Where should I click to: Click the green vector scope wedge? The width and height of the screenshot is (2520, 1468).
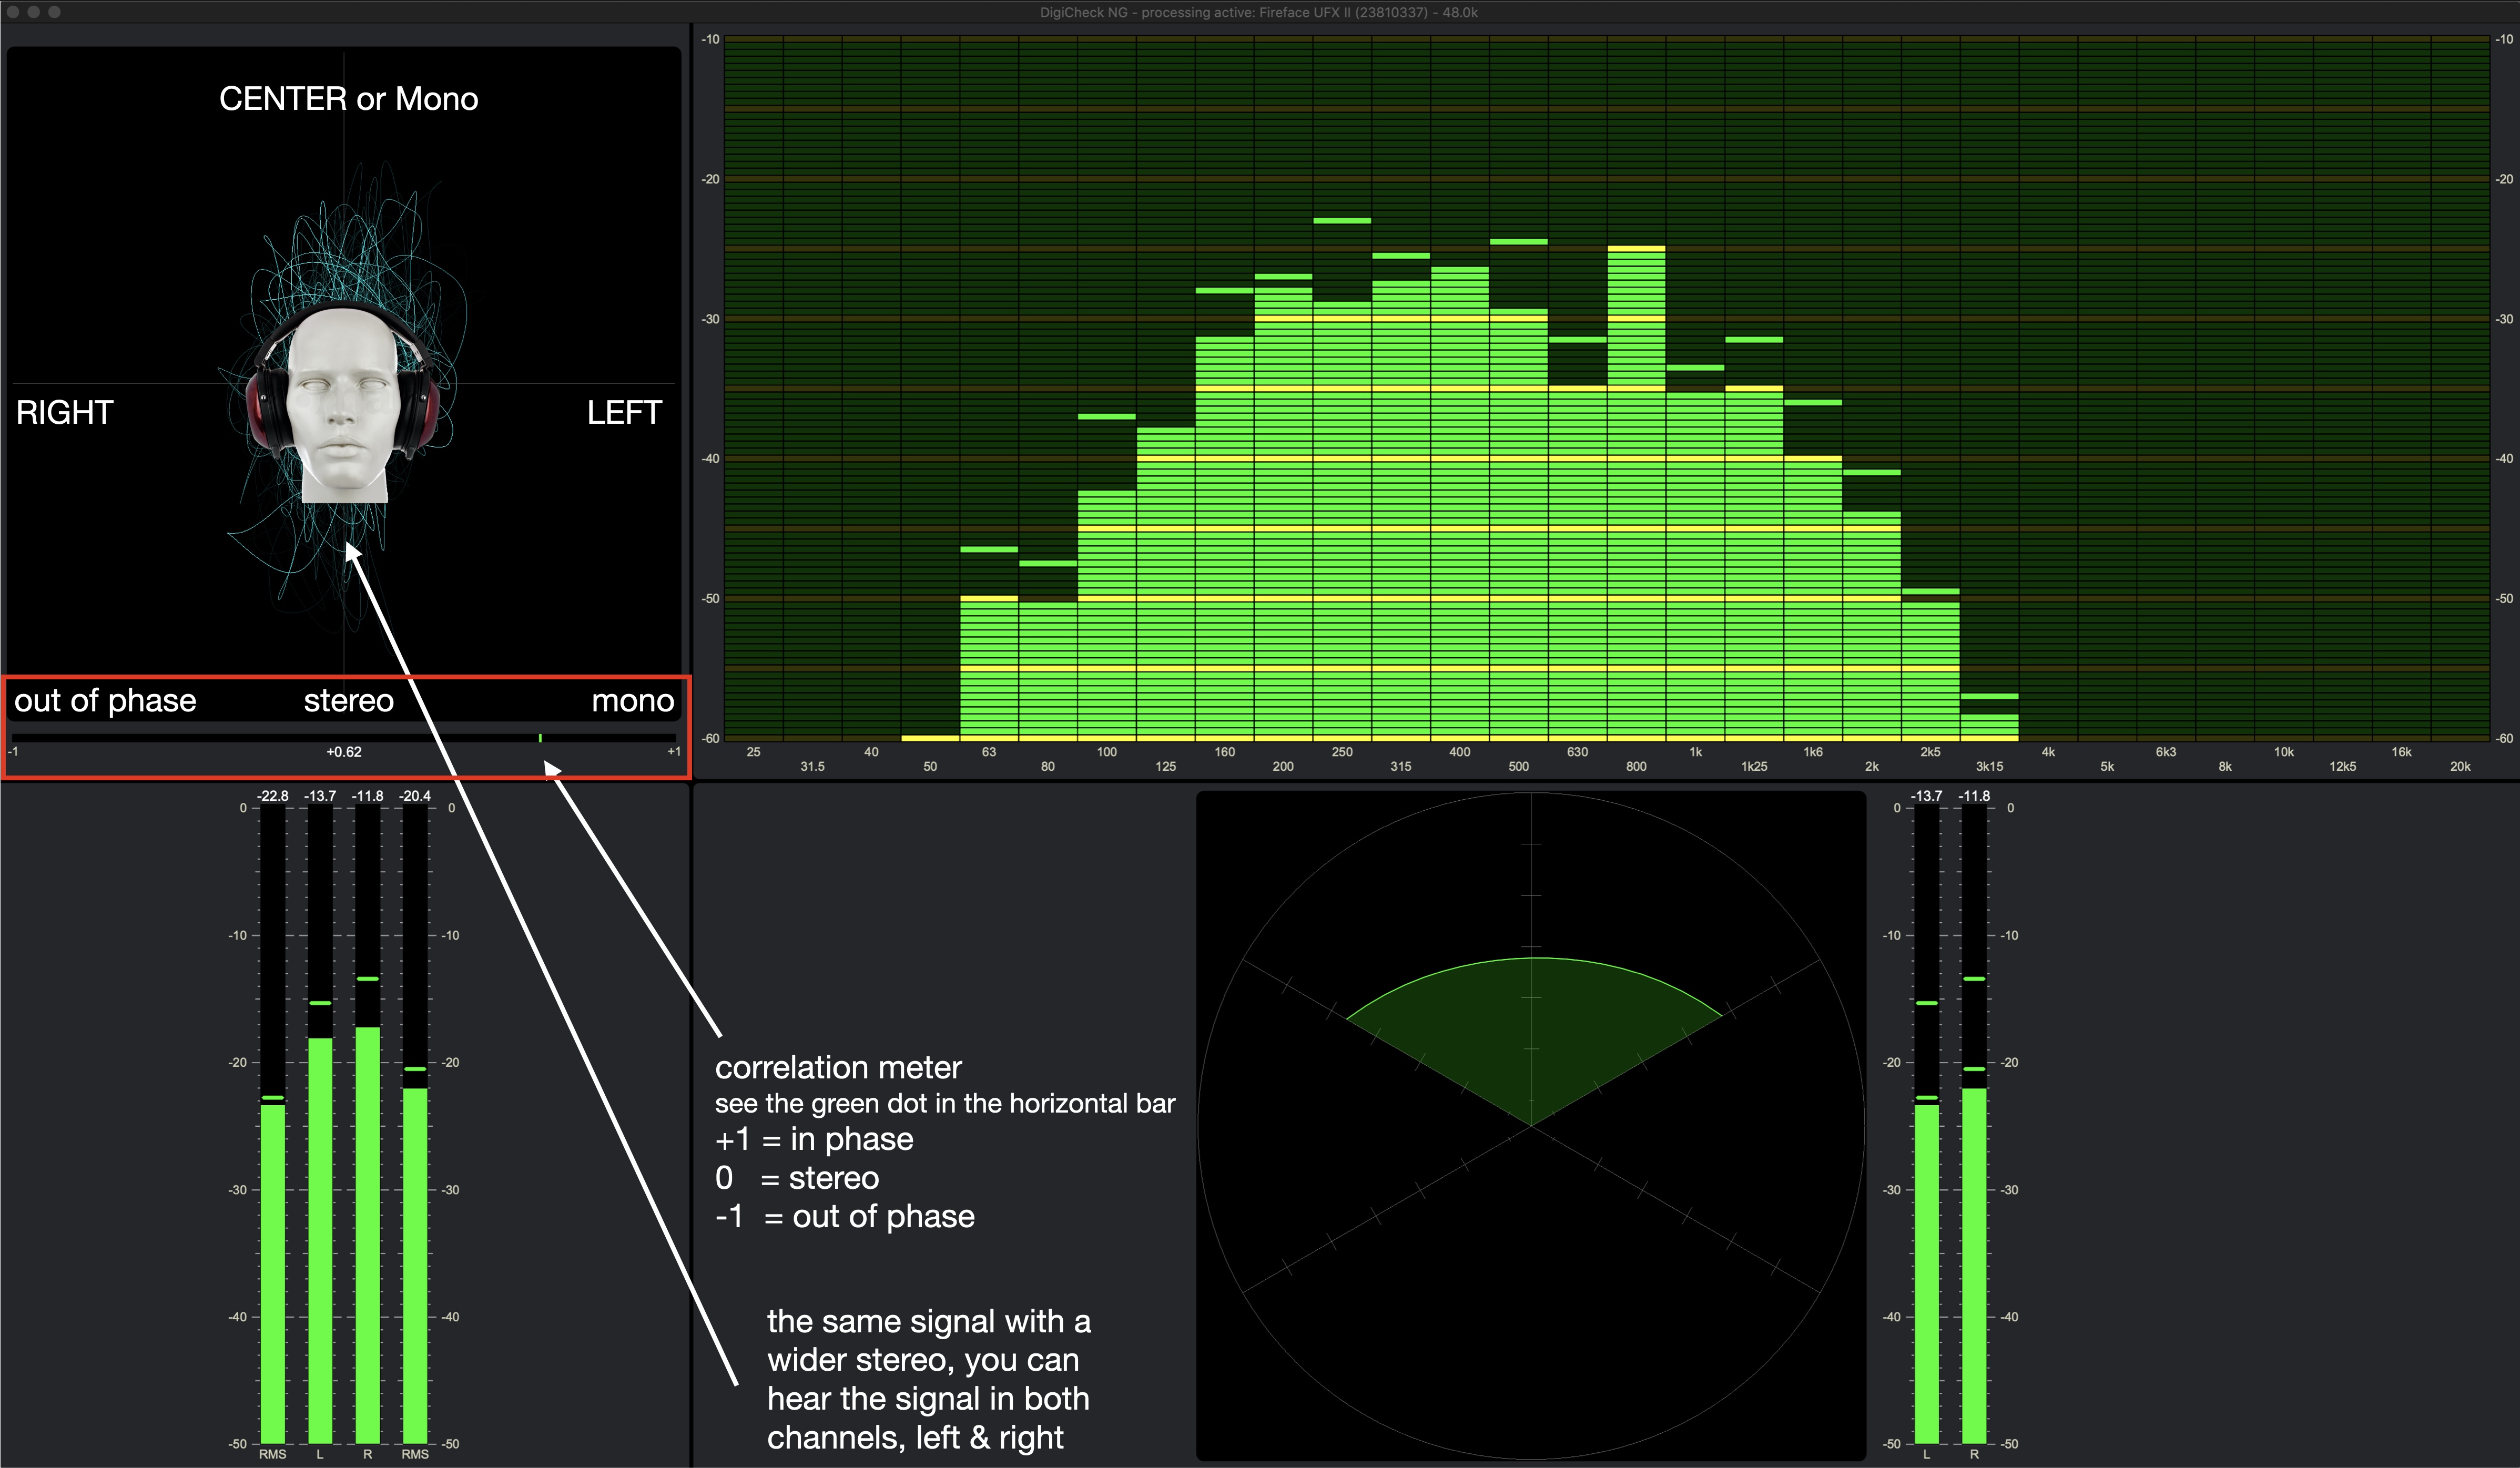1531,1030
